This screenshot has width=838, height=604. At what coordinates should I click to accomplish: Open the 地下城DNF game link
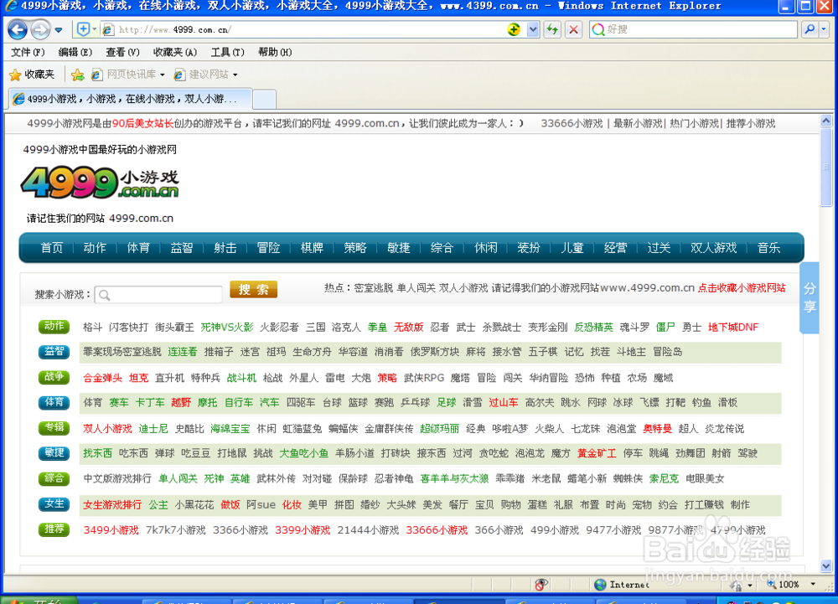[733, 327]
